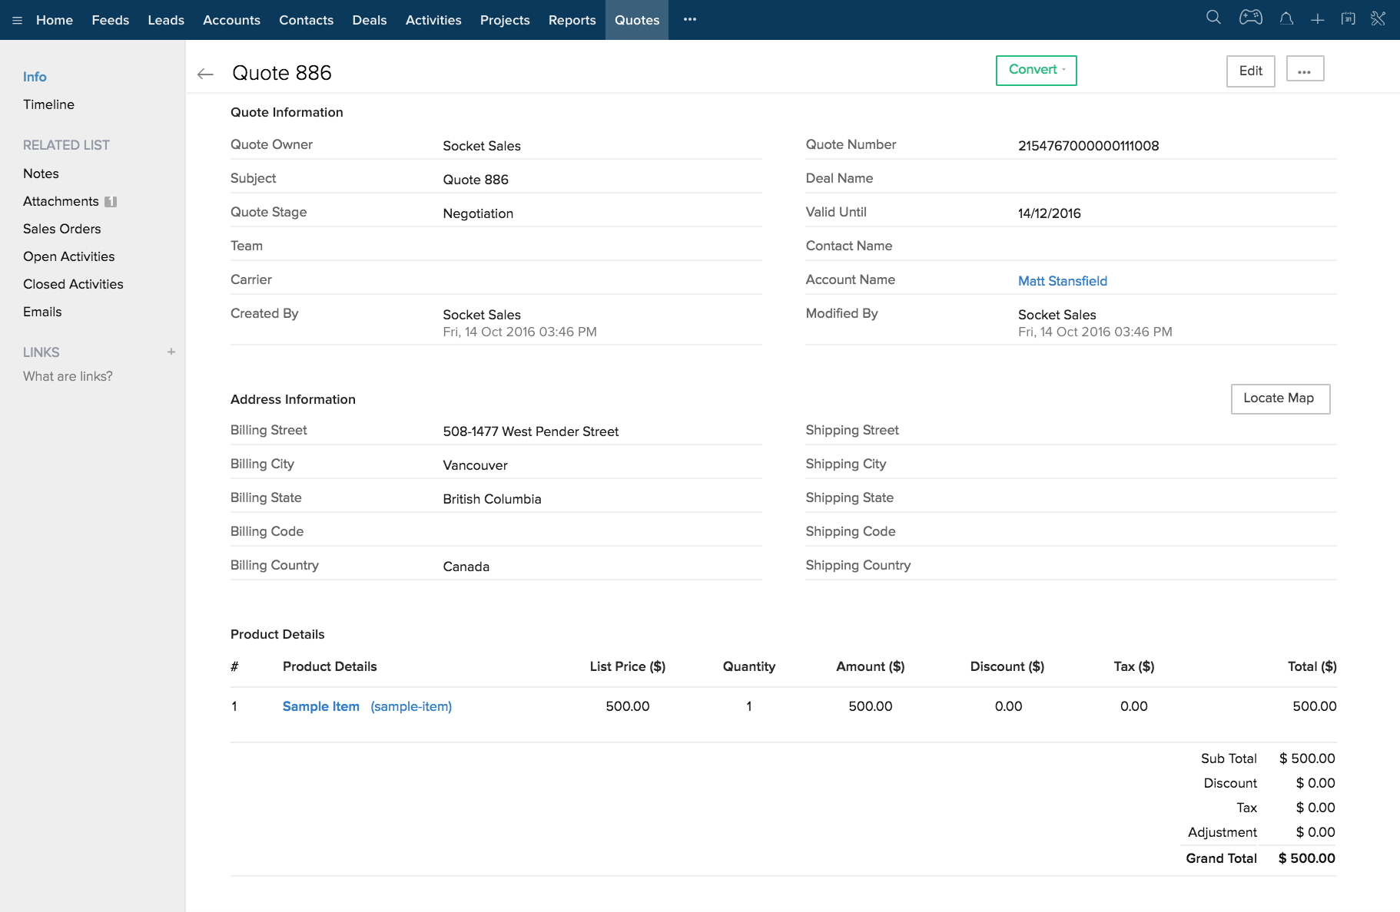Open Timeline in the sidebar

click(48, 104)
